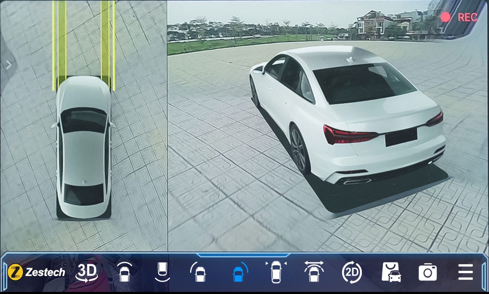Expand the left side panel arrow

pos(9,65)
